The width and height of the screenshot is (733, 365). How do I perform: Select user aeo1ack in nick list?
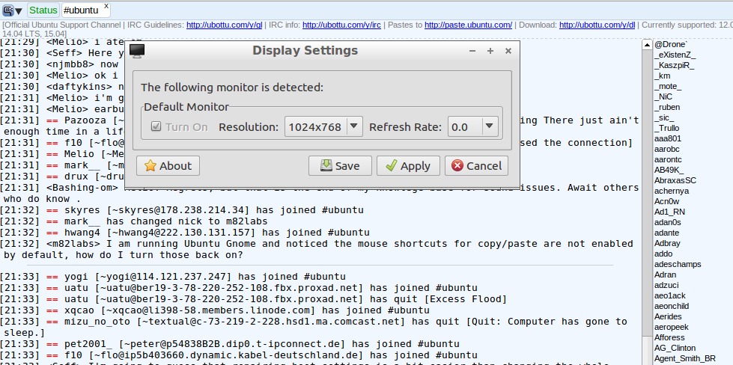670,295
